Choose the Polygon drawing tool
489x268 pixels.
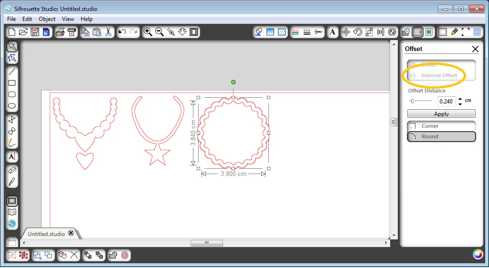(x=12, y=120)
